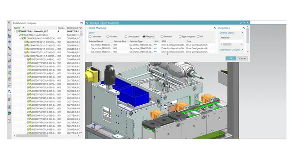291x164 pixels.
Task: Click the sort arrow beside the Name column header
Action: (x=23, y=28)
